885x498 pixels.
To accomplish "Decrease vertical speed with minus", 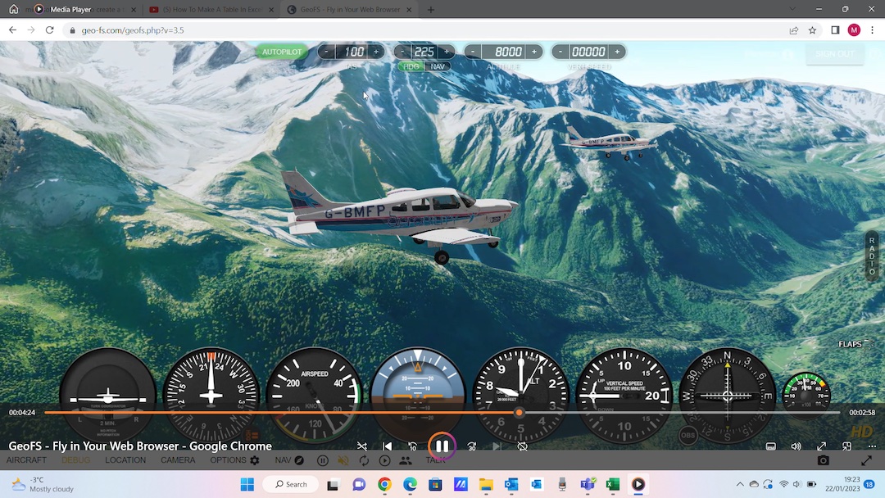I will coord(560,52).
